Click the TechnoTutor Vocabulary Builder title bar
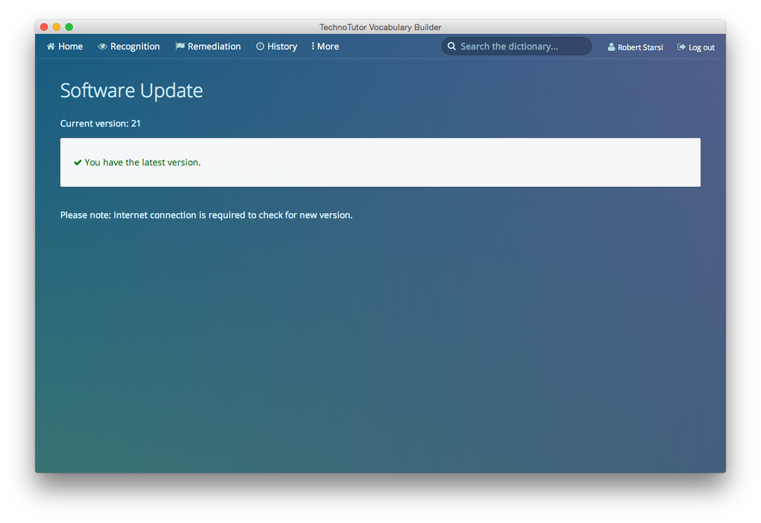Viewport: 761px width, 523px height. pos(380,27)
